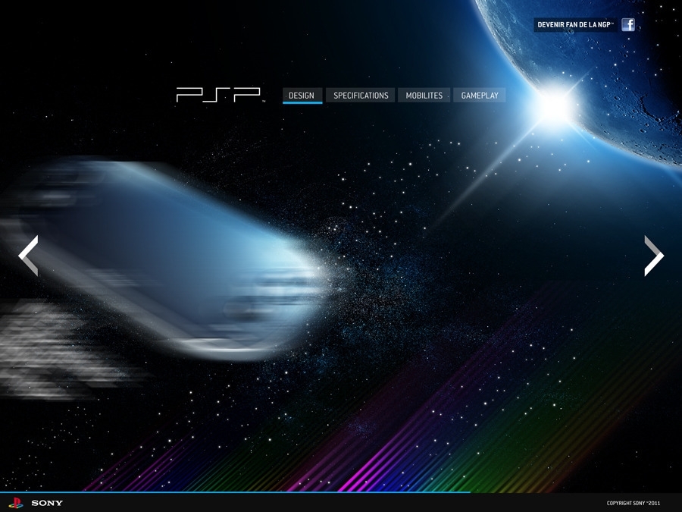Click the blue progress bar above footer

[x=235, y=492]
